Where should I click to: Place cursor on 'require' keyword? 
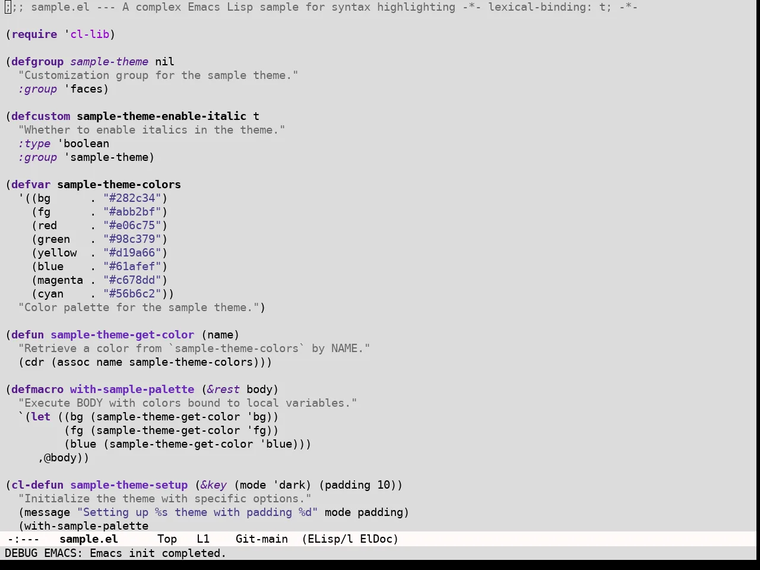(x=34, y=34)
